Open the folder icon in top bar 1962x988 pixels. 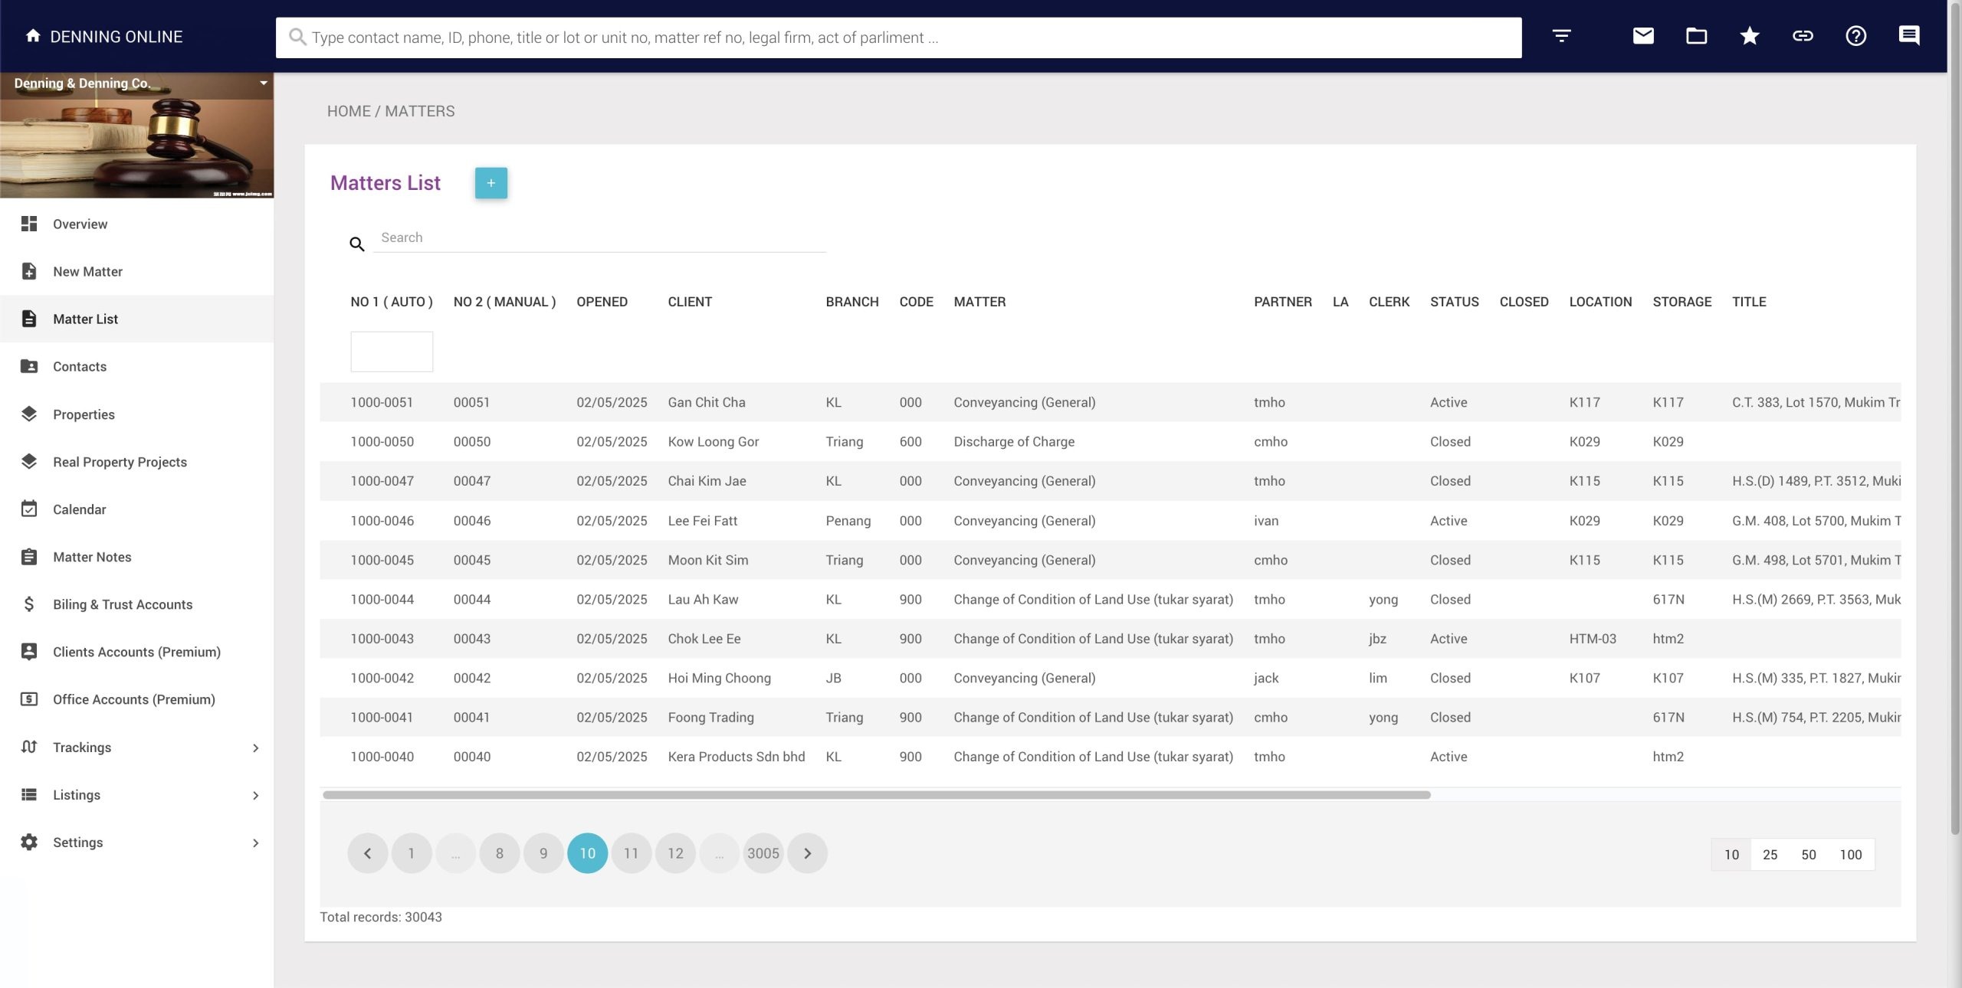point(1696,36)
